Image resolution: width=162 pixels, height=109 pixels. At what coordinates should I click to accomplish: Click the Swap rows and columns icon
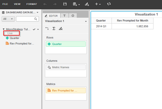click(47, 29)
